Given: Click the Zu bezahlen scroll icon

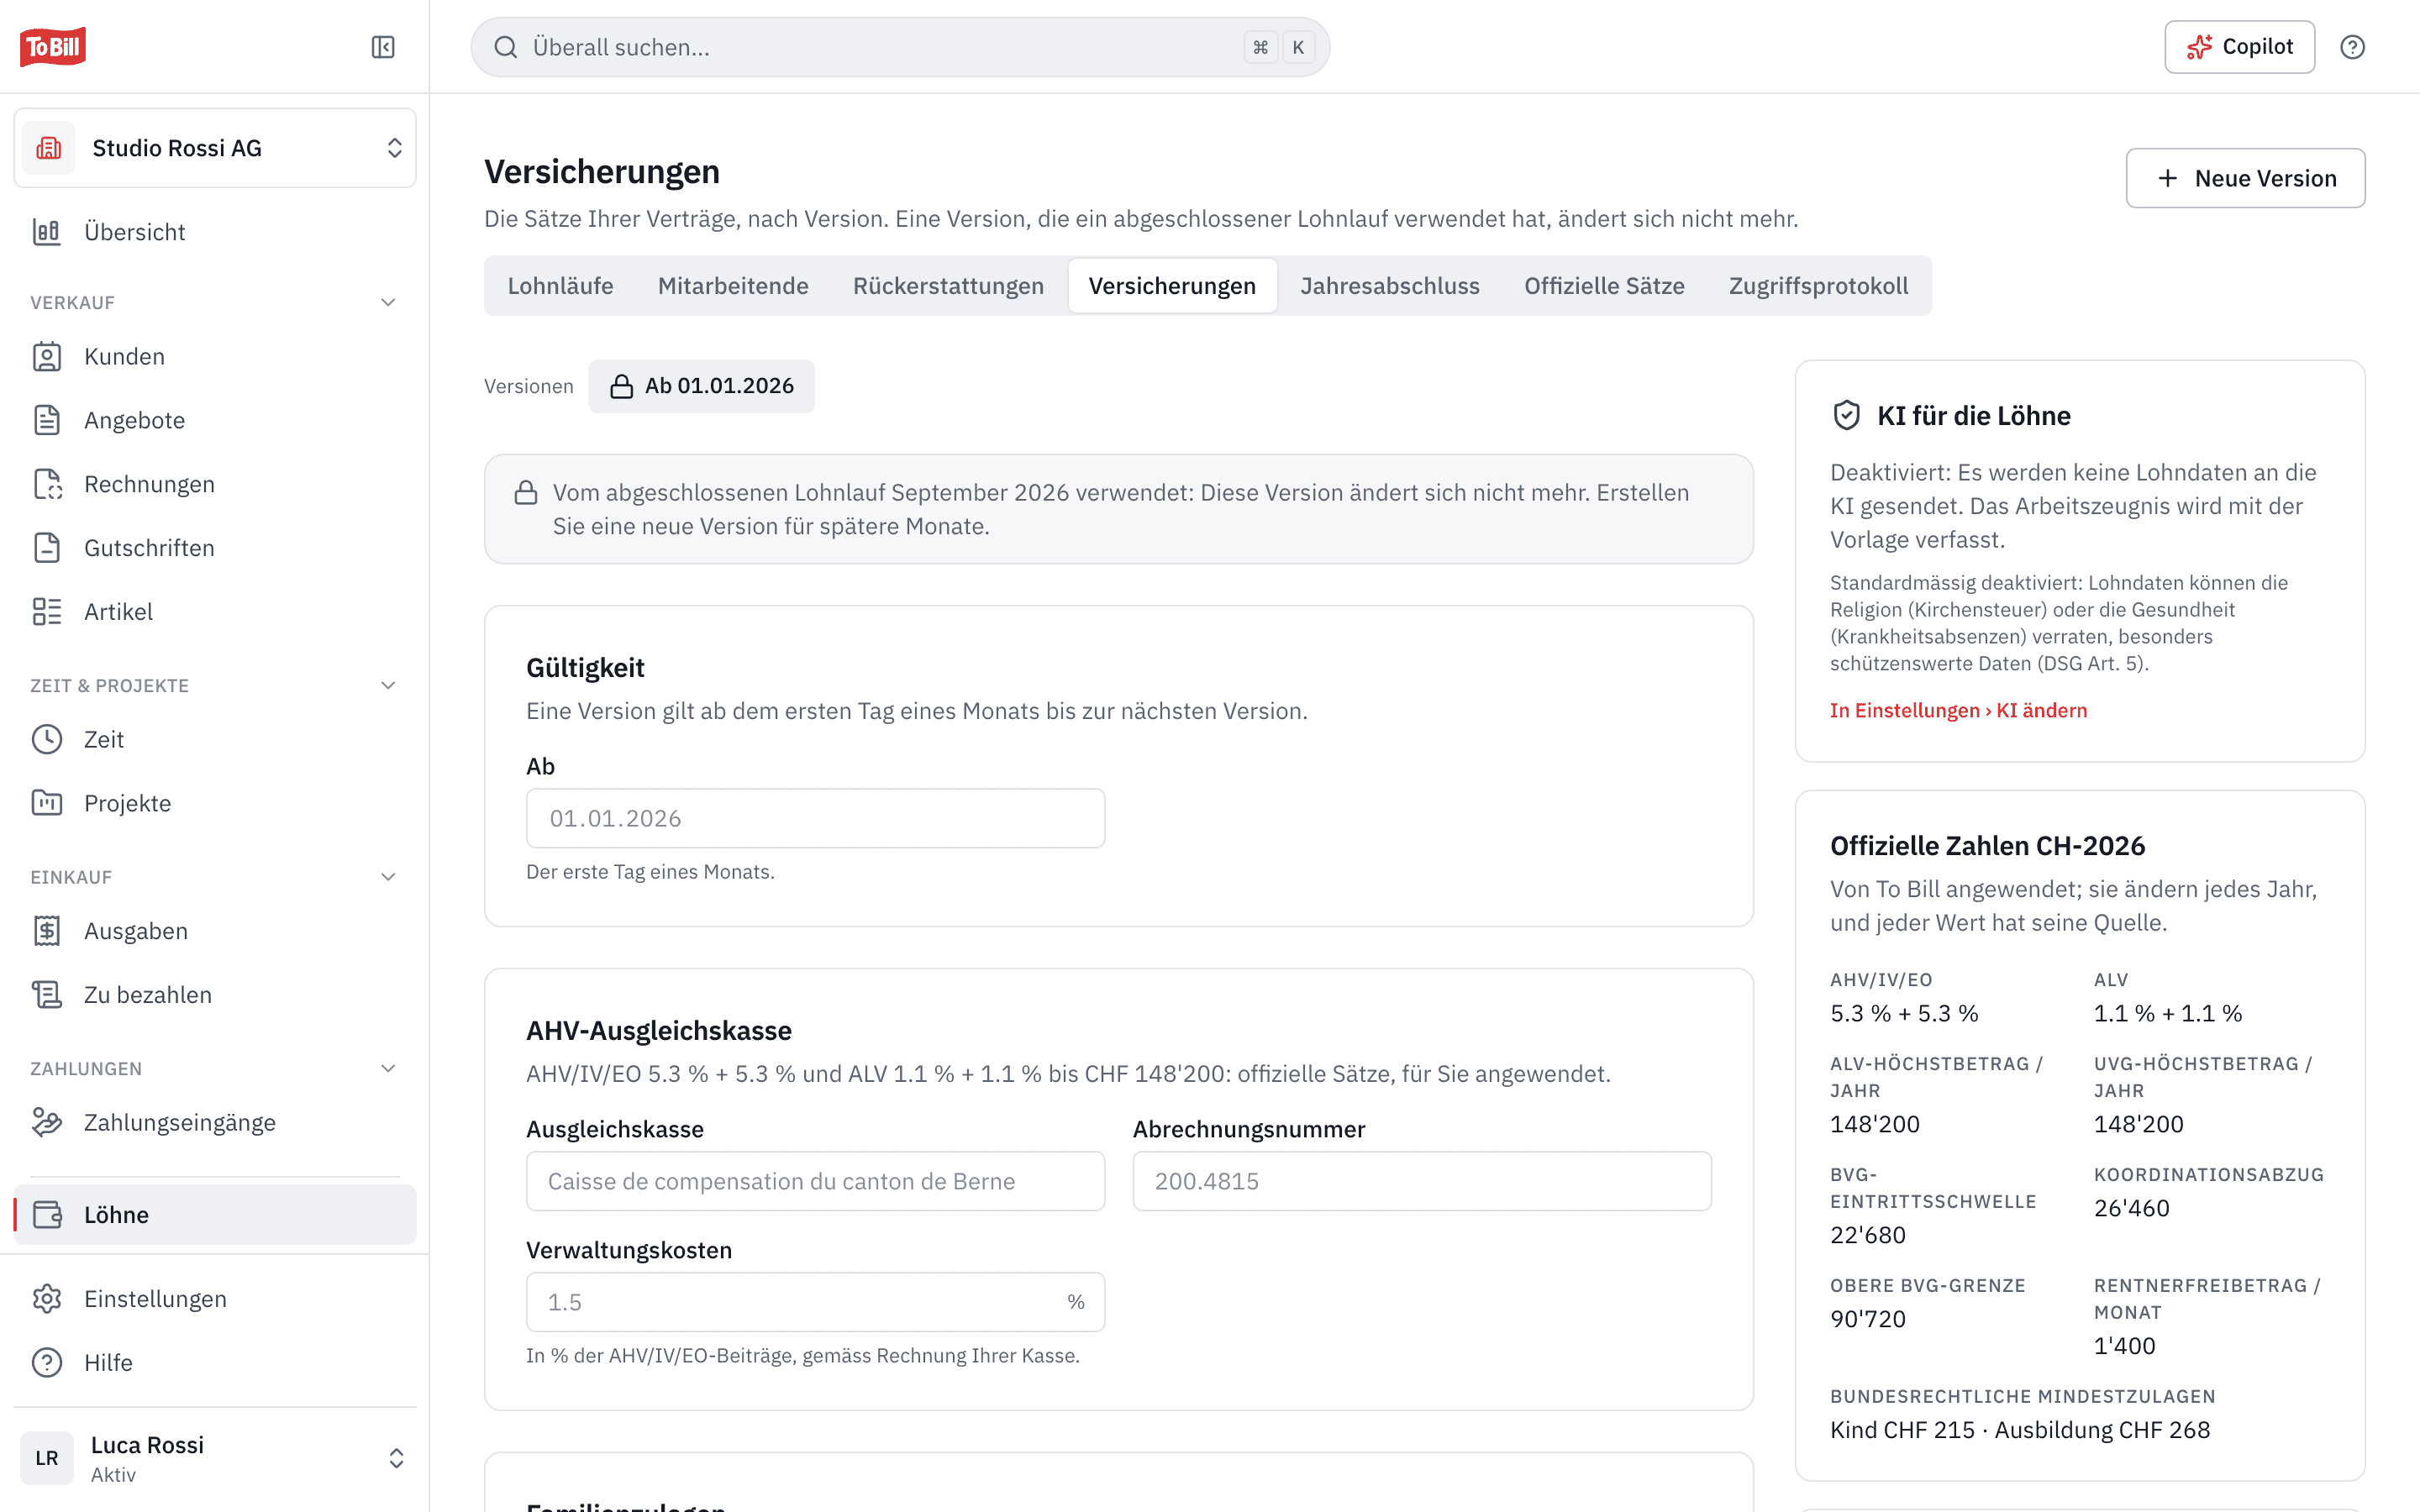Looking at the screenshot, I should click(x=47, y=995).
